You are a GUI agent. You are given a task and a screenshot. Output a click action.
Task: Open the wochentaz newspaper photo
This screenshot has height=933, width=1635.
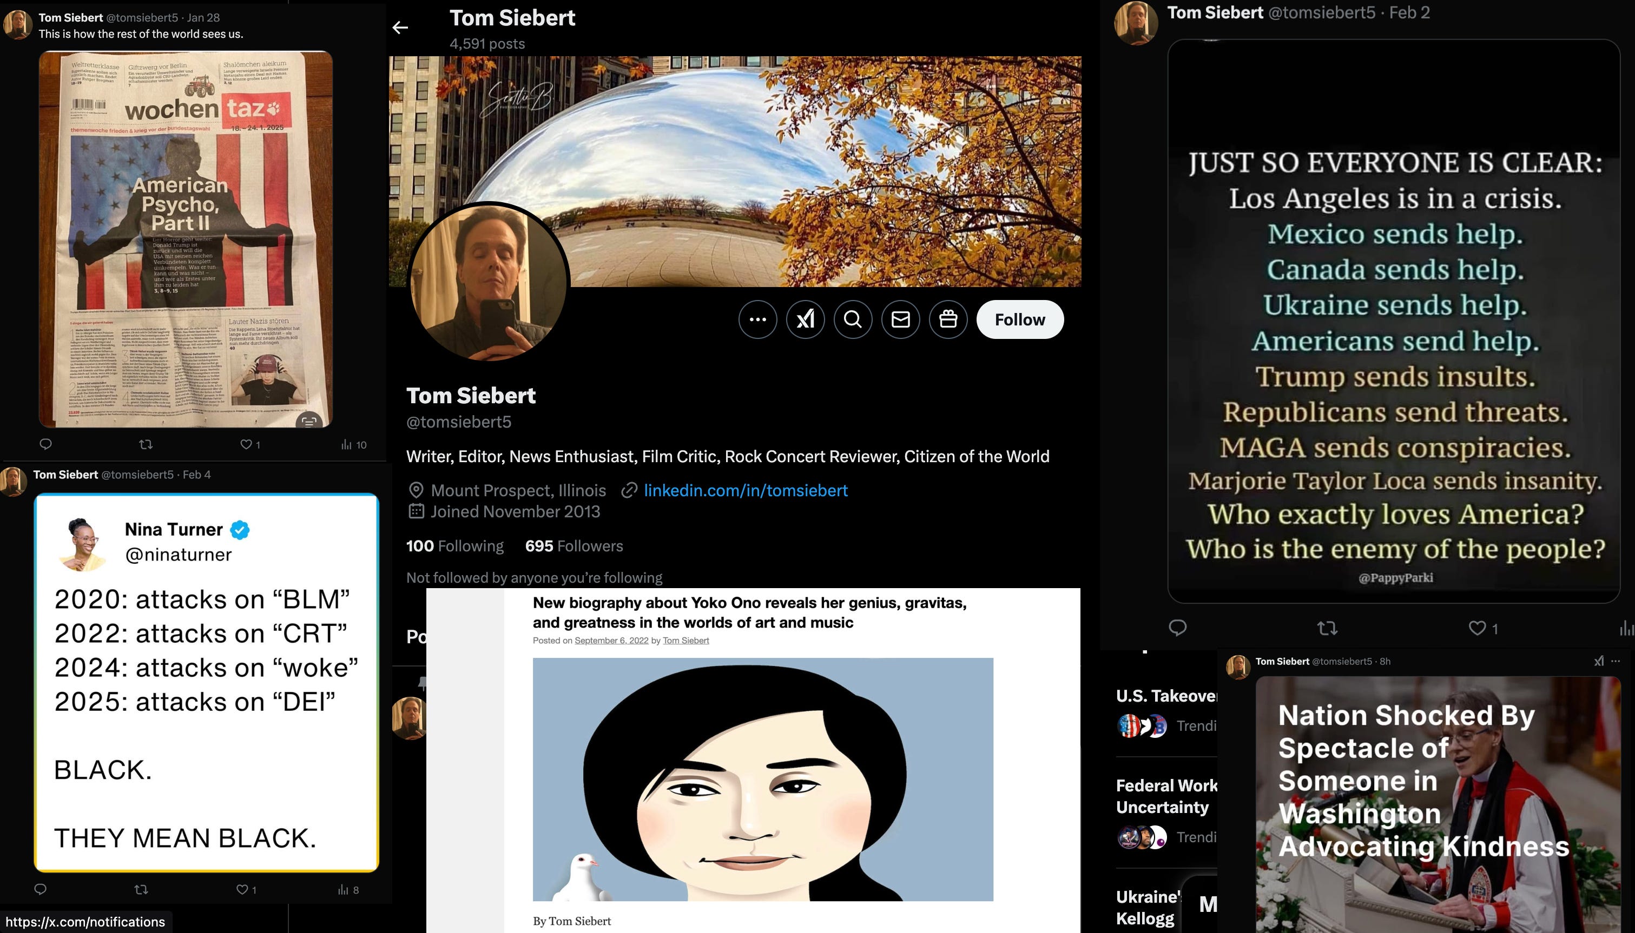(x=185, y=239)
